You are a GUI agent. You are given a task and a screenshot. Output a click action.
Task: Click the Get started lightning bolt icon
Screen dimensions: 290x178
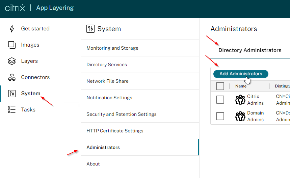(x=12, y=29)
